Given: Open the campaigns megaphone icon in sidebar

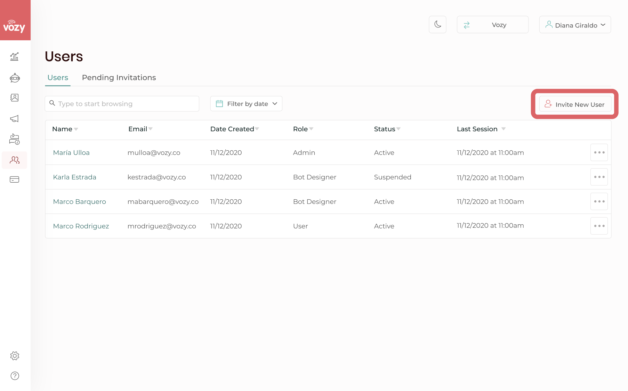Looking at the screenshot, I should tap(14, 119).
